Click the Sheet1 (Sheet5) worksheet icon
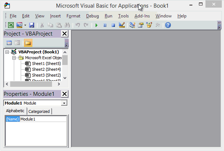The width and height of the screenshot is (224, 151). 28,64
